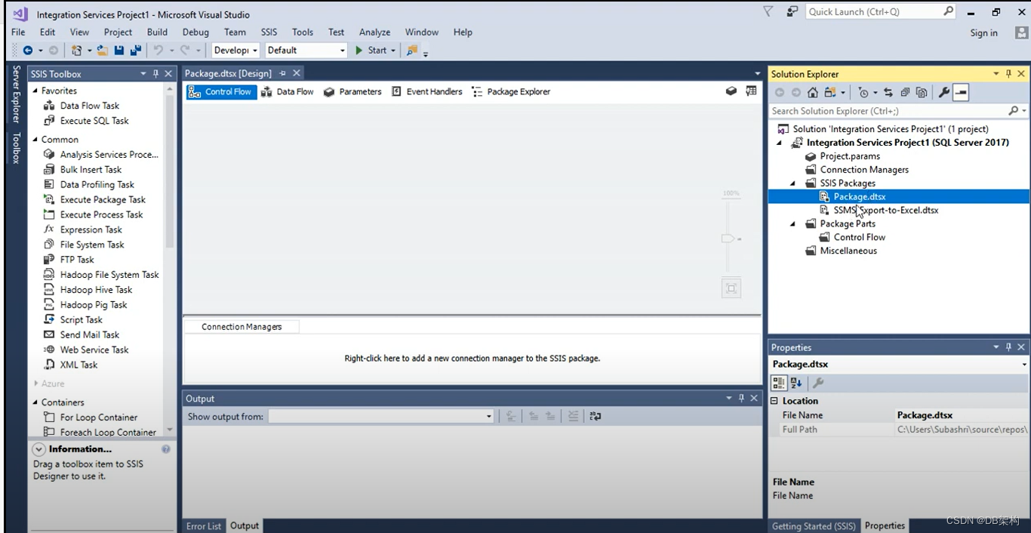Open the SSIS menu

click(x=269, y=32)
